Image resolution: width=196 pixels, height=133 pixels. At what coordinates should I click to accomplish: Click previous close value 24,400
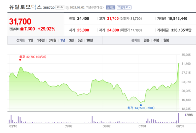[83, 19]
